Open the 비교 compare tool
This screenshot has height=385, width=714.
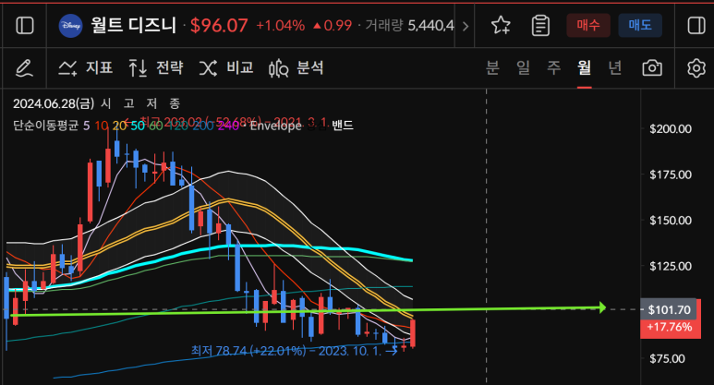pos(226,67)
